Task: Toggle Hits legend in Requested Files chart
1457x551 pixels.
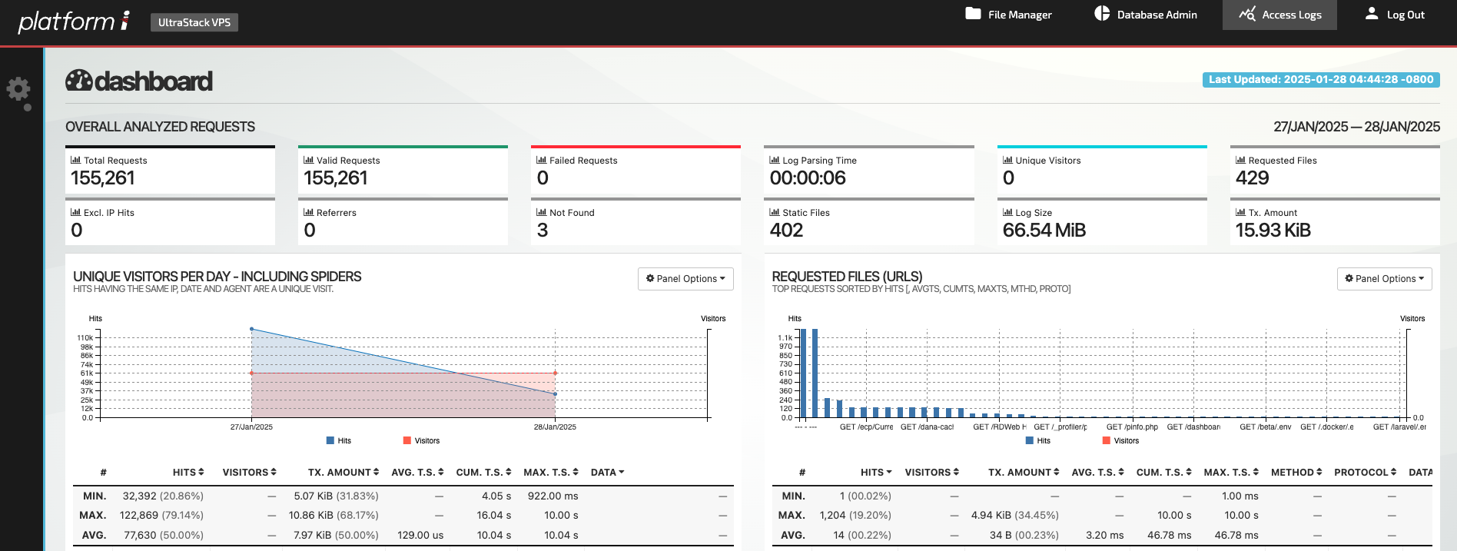Action: 1037,440
